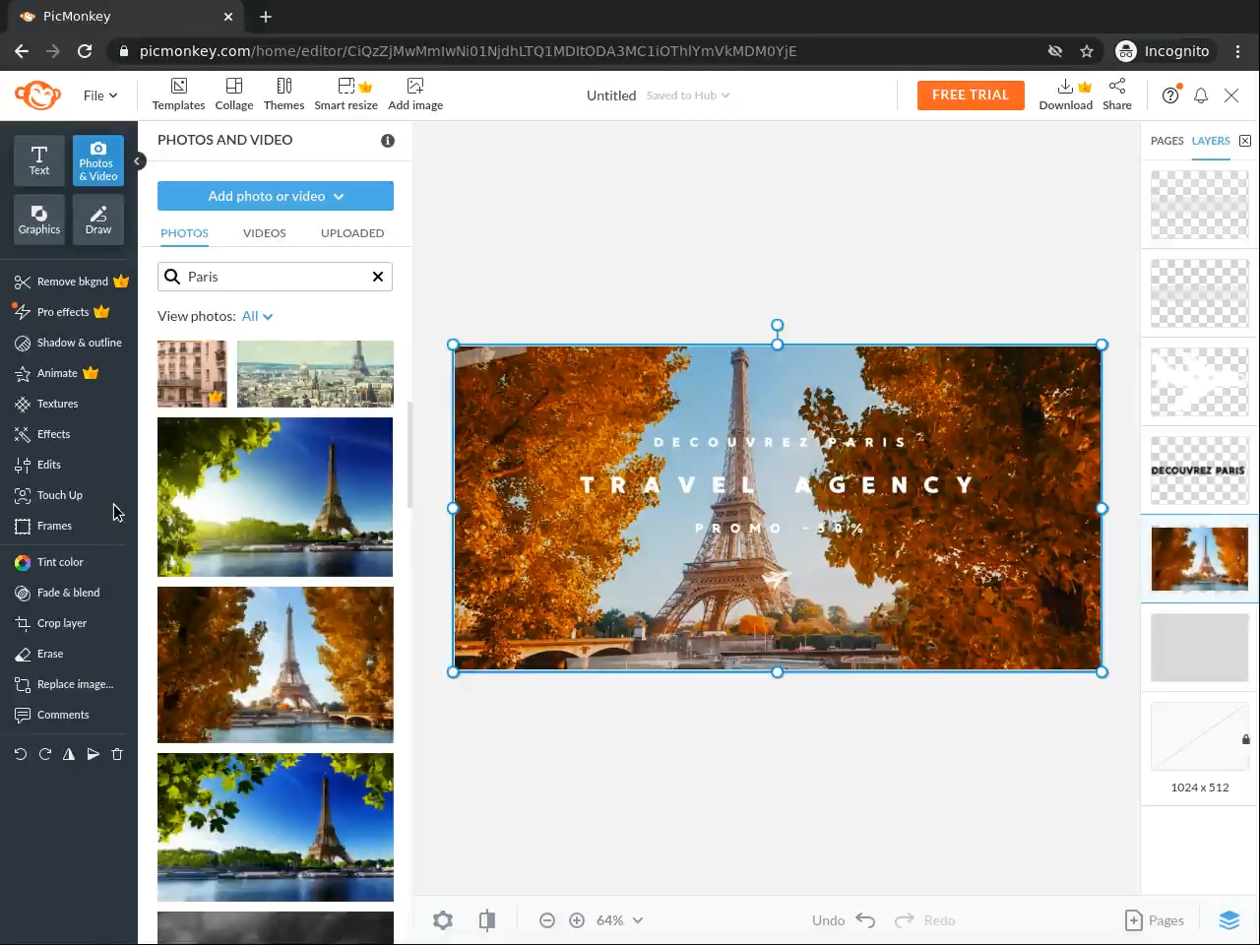Zoom out with the minus icon

pyautogui.click(x=547, y=920)
